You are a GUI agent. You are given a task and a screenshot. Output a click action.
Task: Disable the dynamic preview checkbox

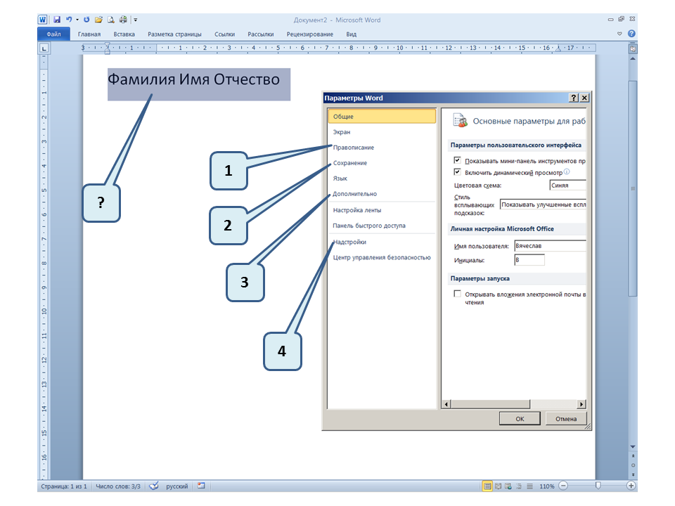(x=458, y=171)
